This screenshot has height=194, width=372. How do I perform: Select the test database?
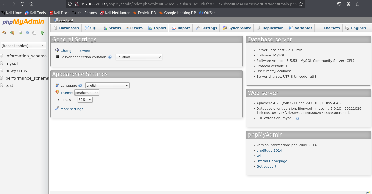pos(9,85)
